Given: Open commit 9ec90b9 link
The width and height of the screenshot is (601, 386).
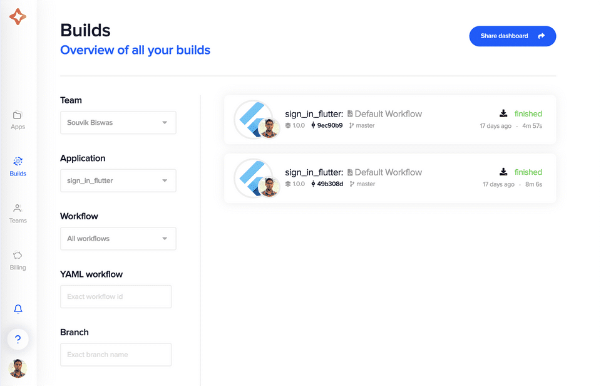Looking at the screenshot, I should 329,126.
